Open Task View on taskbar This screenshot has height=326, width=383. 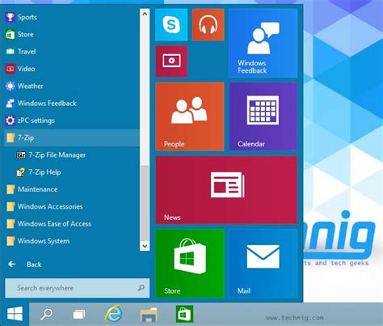(x=79, y=314)
